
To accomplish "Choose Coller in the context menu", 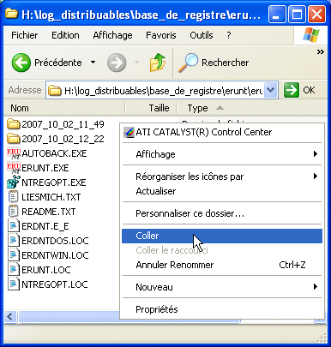I will (222, 236).
